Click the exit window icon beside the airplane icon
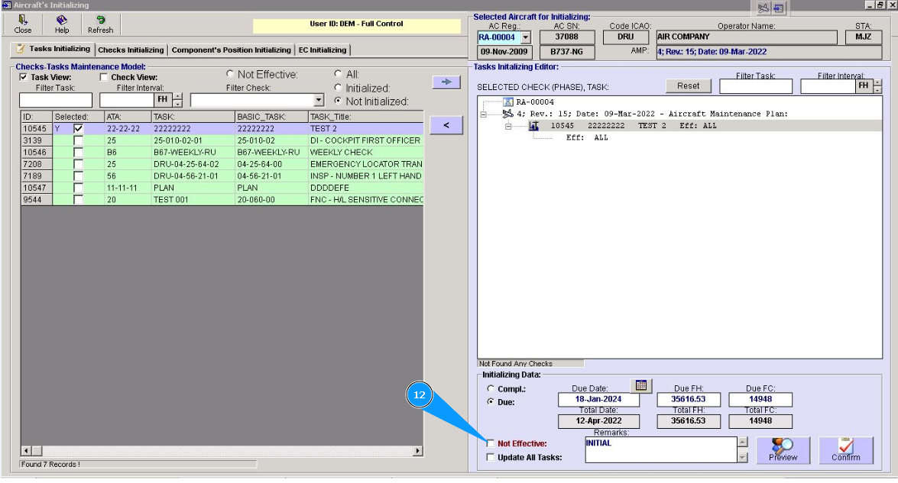898x483 pixels. (778, 8)
